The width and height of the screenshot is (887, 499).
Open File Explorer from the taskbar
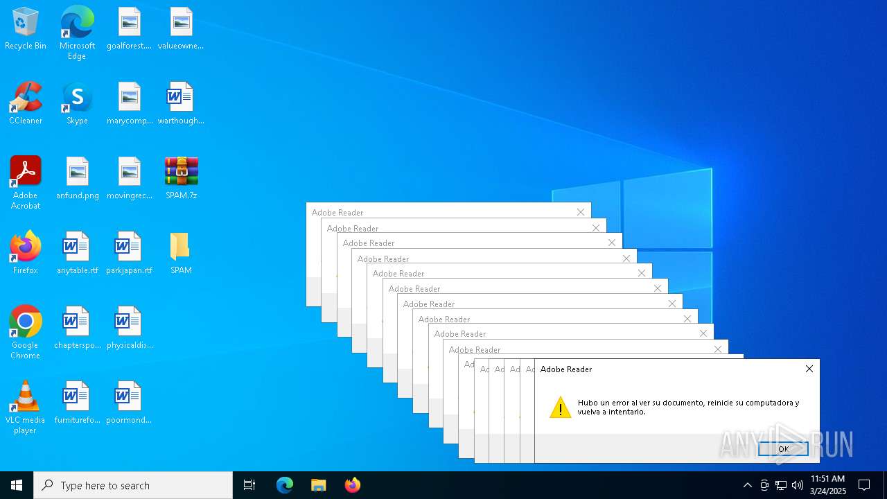pos(318,485)
